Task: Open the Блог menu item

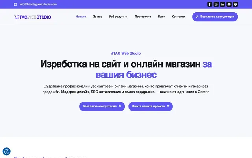Action: coord(161,17)
